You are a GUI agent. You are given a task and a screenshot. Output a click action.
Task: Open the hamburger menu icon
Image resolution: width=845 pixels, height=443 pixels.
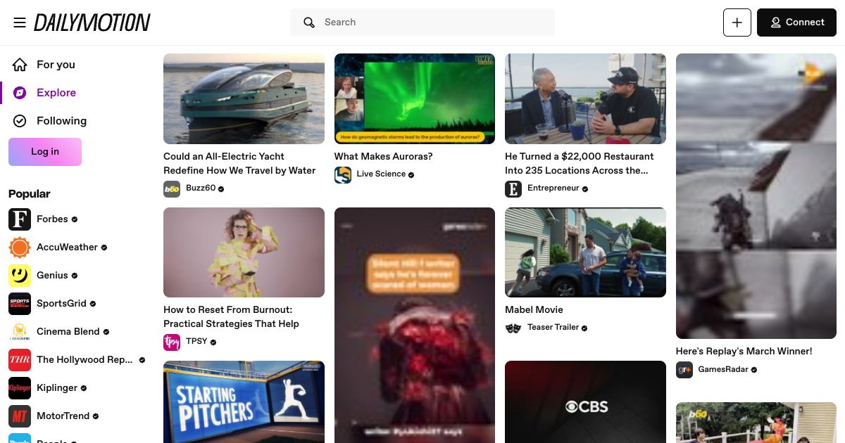coord(20,23)
